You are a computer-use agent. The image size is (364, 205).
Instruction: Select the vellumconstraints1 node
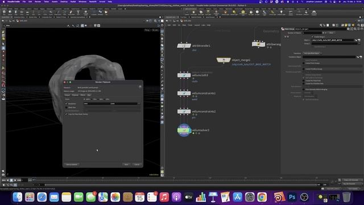[184, 93]
